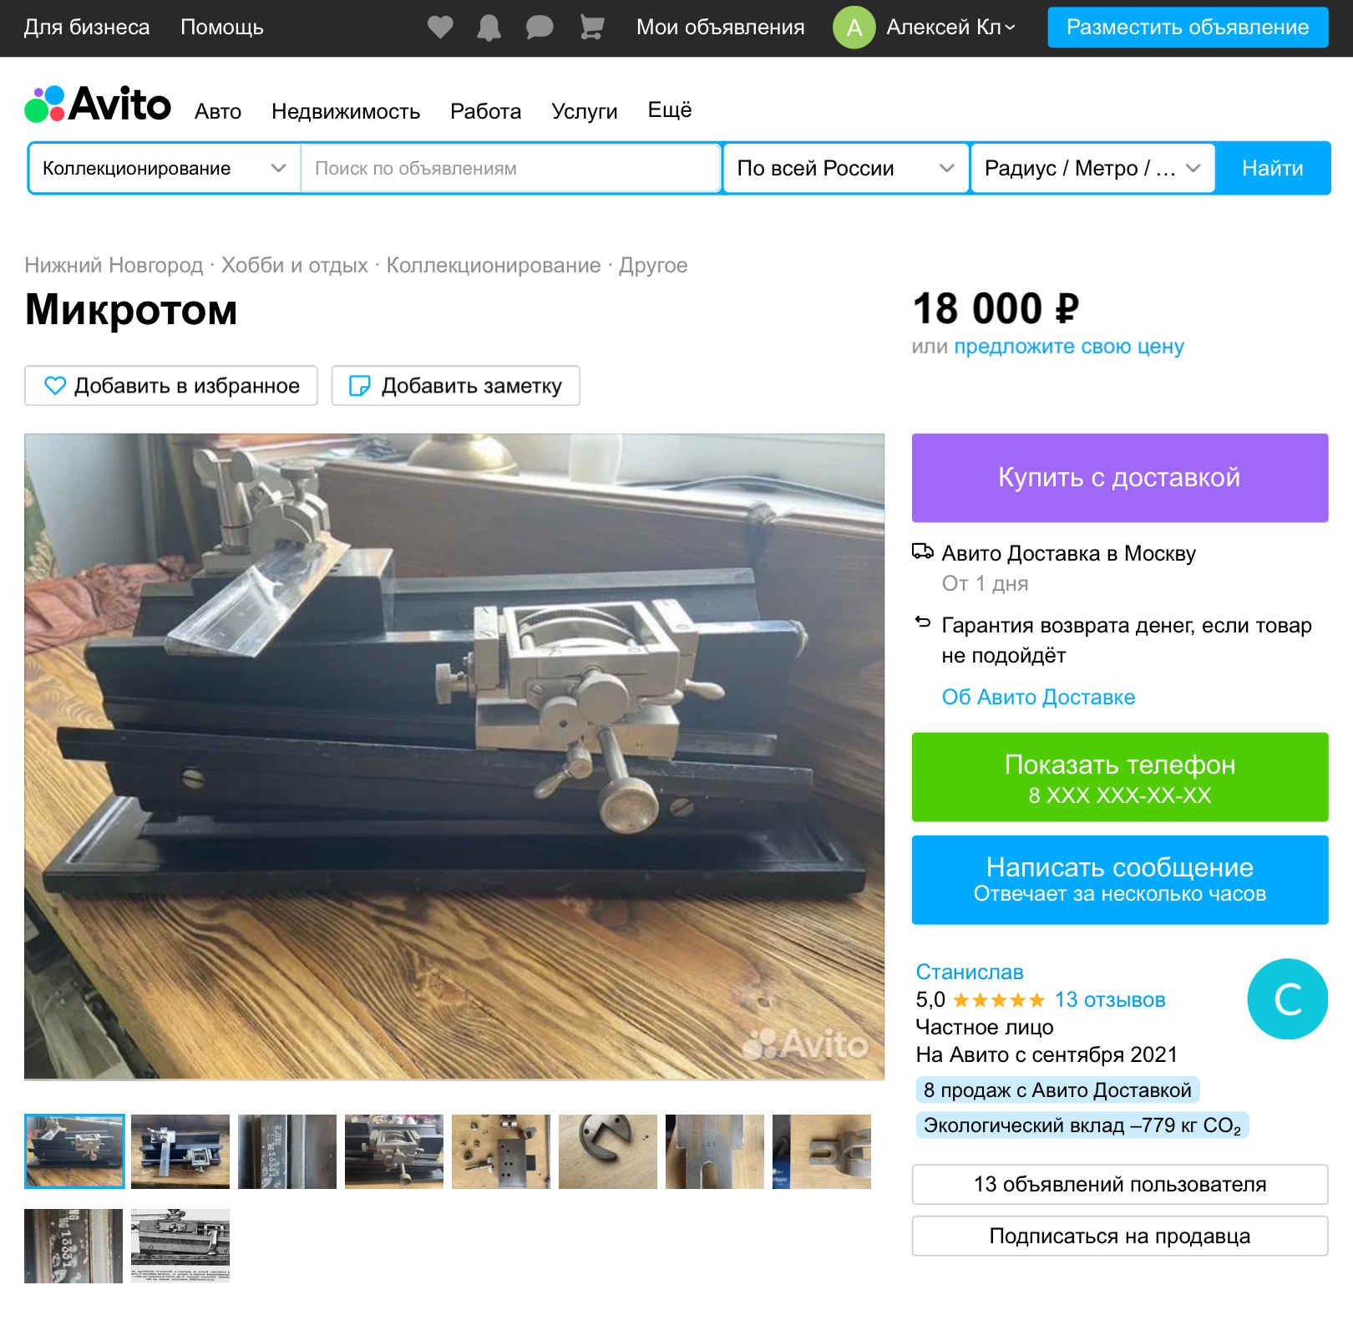Open the Ещё navigation menu
Viewport: 1353px width, 1341px height.
(670, 110)
